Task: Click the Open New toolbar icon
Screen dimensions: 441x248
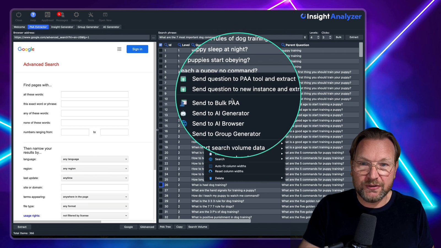Action: pyautogui.click(x=105, y=15)
